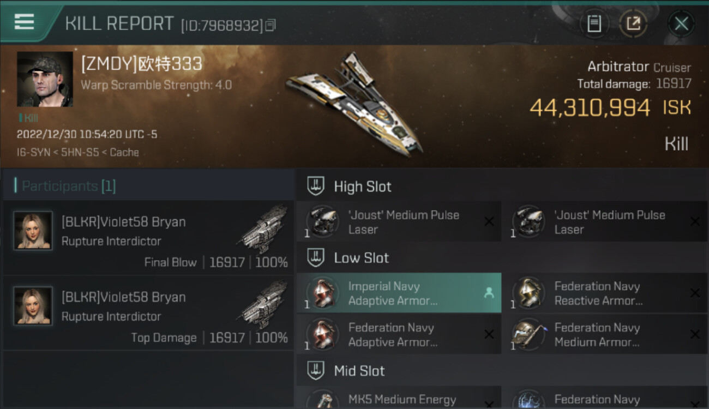Collapse the Low Slot section
This screenshot has height=409, width=709.
(361, 258)
